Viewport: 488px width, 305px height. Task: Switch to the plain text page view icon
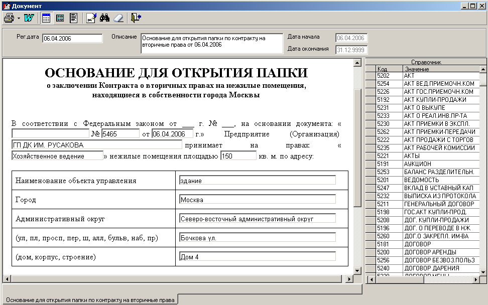(x=74, y=18)
